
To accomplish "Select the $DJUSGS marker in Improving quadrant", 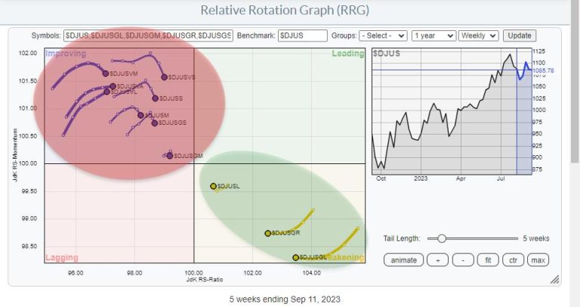I will tap(154, 123).
